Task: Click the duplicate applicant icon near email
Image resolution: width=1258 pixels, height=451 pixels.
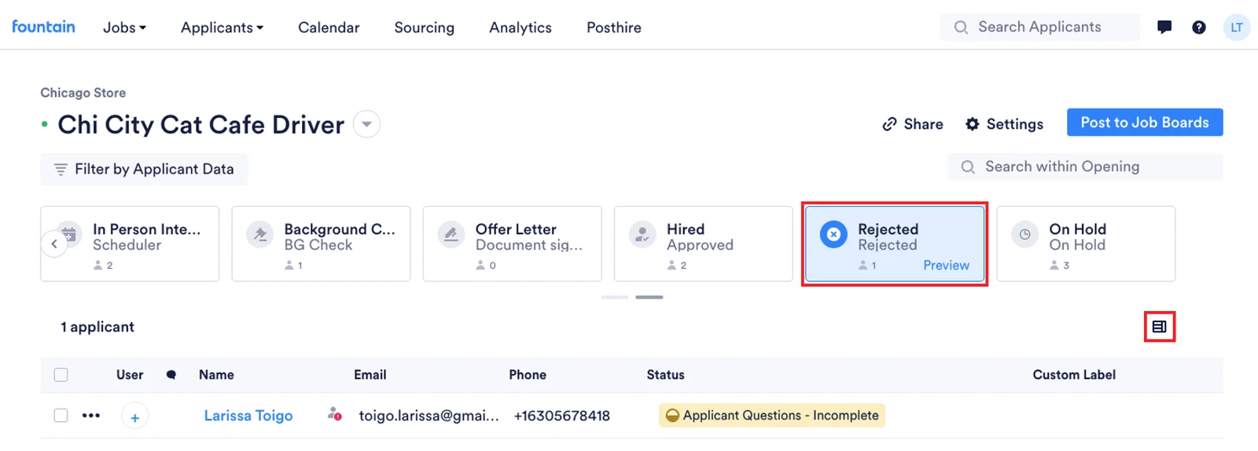Action: point(335,414)
